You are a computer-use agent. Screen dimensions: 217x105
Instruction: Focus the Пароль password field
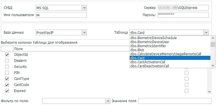pos(183,15)
